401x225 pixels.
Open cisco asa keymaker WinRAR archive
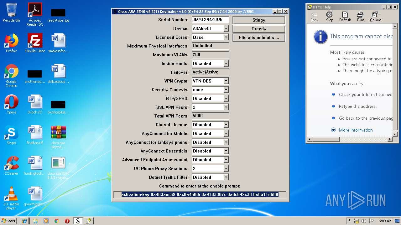(x=58, y=137)
